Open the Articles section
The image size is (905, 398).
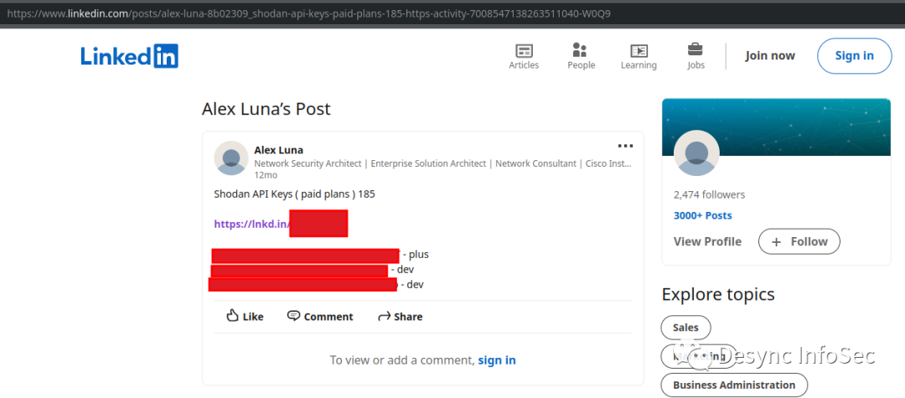pos(524,56)
